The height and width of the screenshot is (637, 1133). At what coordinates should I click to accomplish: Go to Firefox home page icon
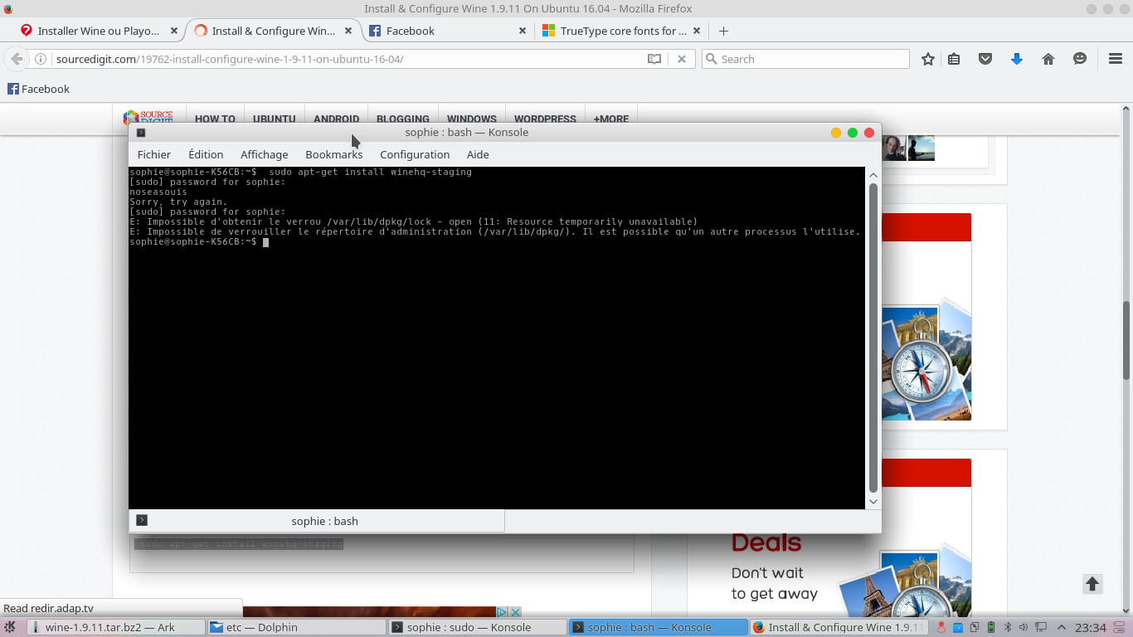coord(1048,59)
